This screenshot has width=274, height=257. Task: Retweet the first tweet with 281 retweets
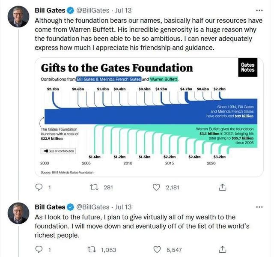94,188
